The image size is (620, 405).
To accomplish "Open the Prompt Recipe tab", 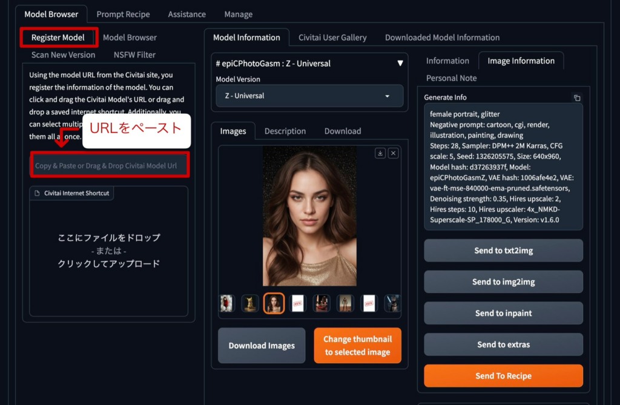I will coord(123,14).
